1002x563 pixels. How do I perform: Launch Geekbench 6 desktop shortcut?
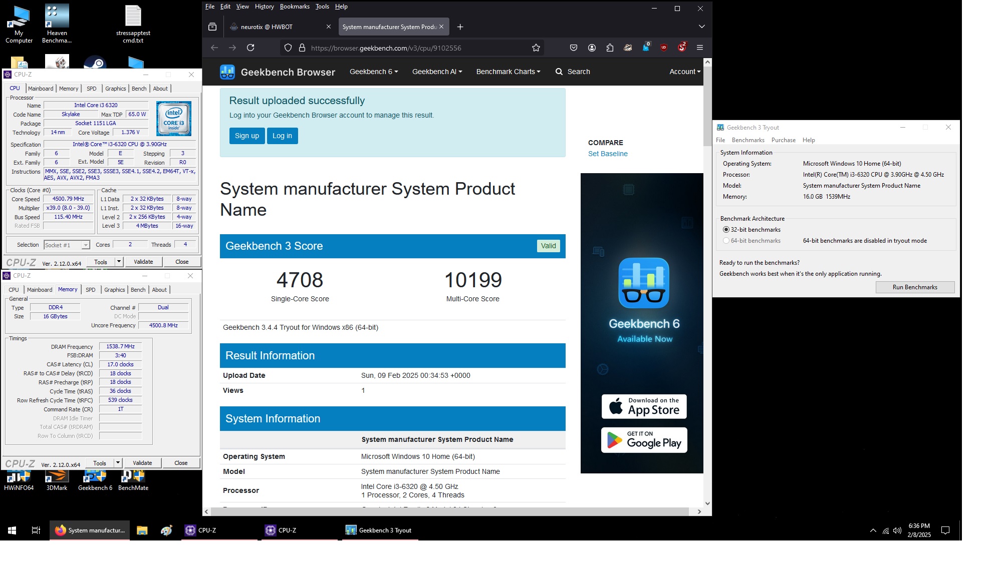pyautogui.click(x=95, y=480)
